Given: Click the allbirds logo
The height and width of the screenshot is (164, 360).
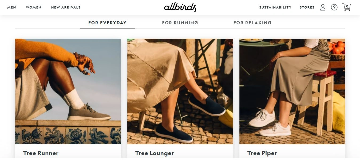Looking at the screenshot, I should coord(180,7).
